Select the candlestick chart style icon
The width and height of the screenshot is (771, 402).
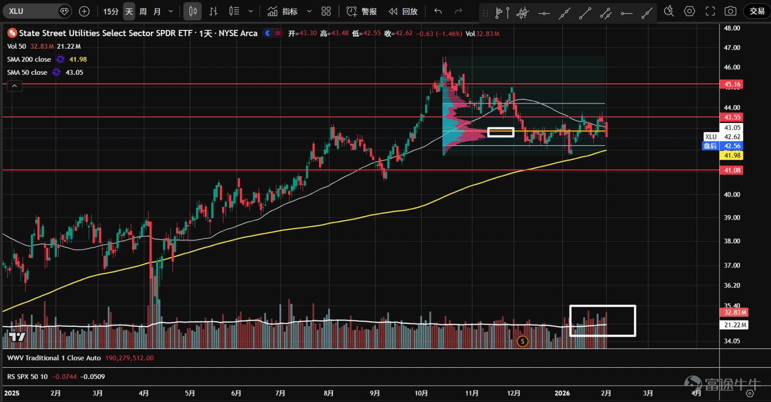pos(193,11)
